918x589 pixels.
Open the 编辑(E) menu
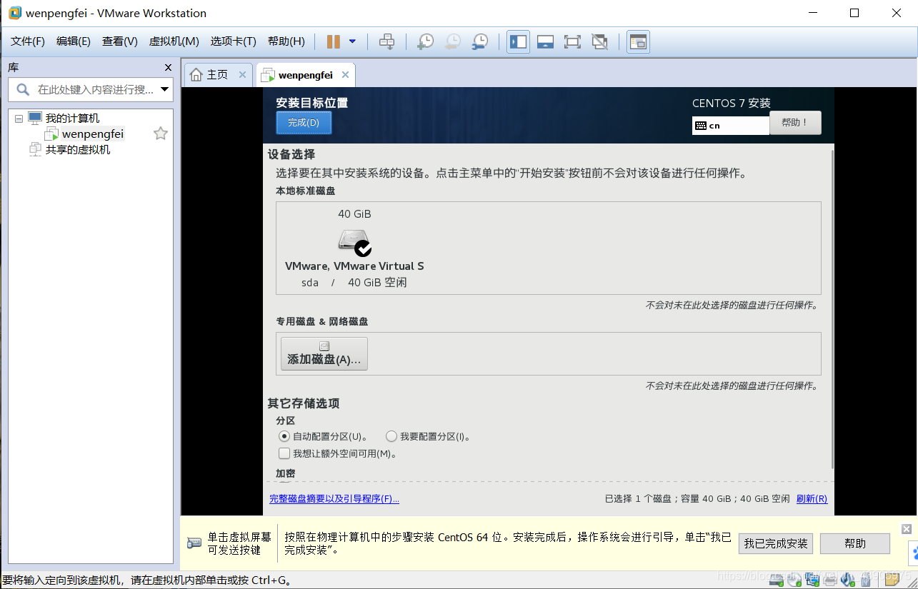click(74, 41)
